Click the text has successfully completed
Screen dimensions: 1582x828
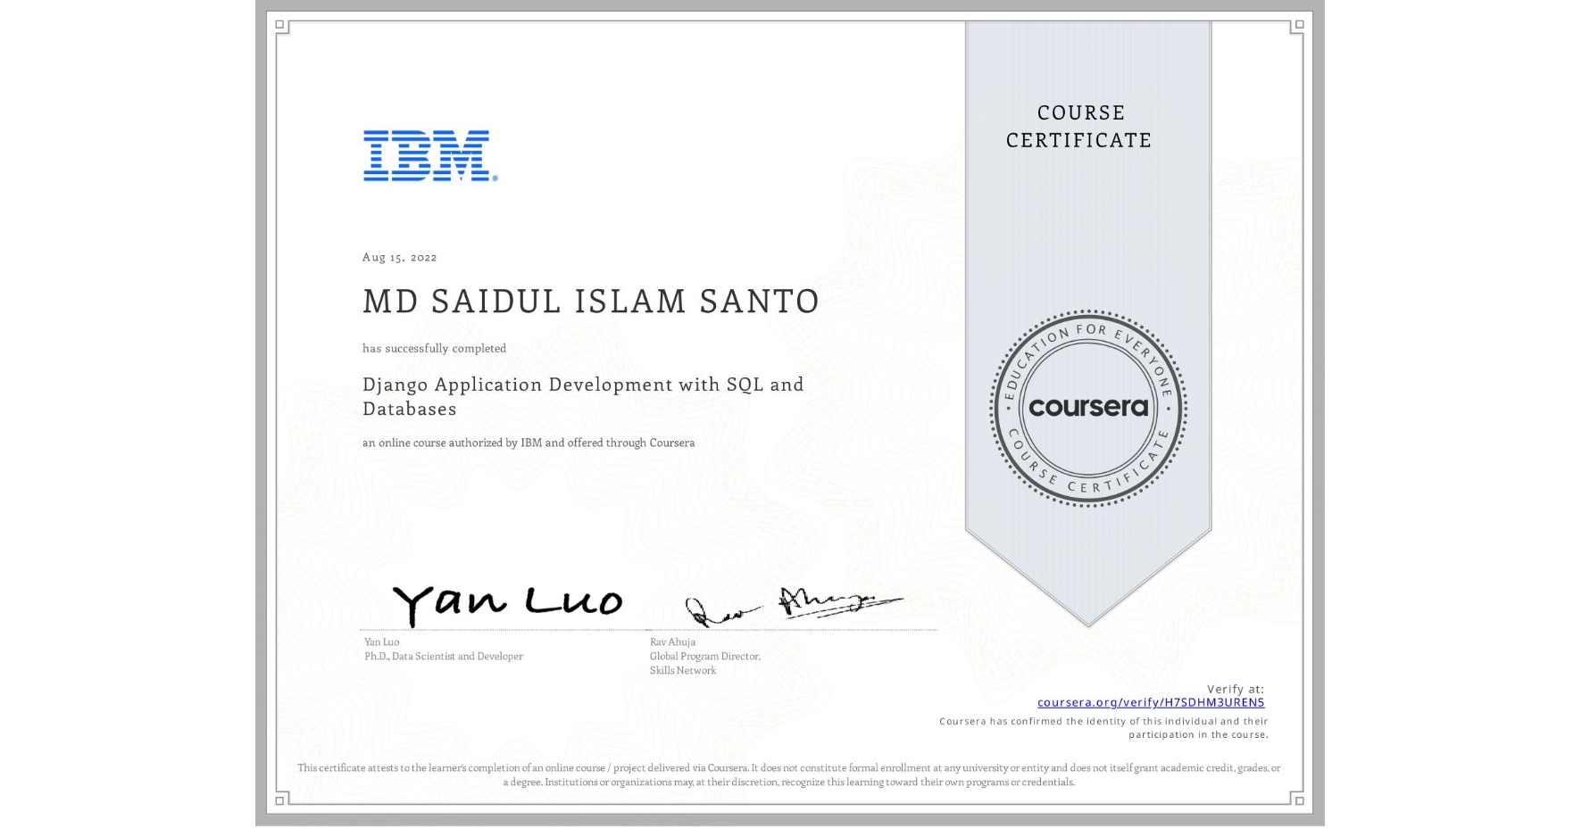[x=433, y=348]
